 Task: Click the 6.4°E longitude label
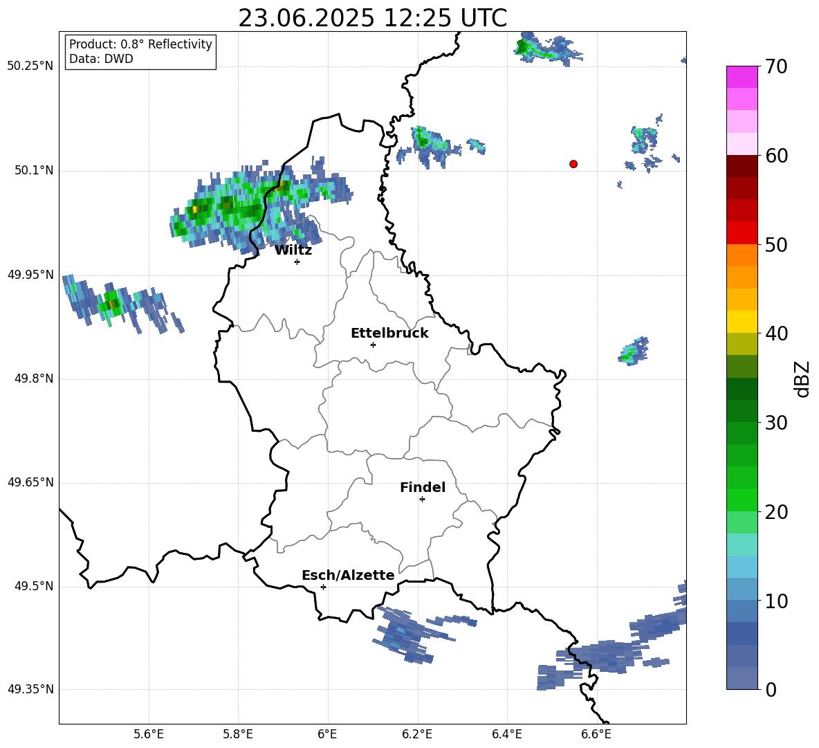pos(506,734)
